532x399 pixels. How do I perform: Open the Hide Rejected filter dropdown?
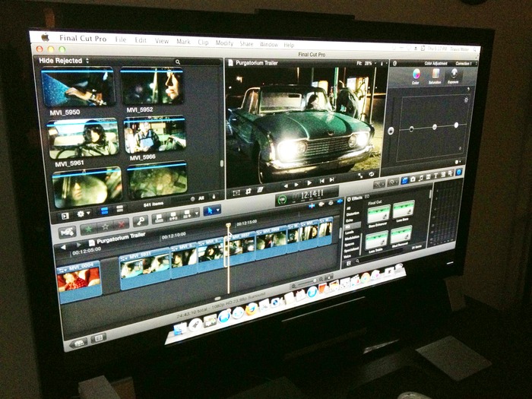[x=64, y=61]
